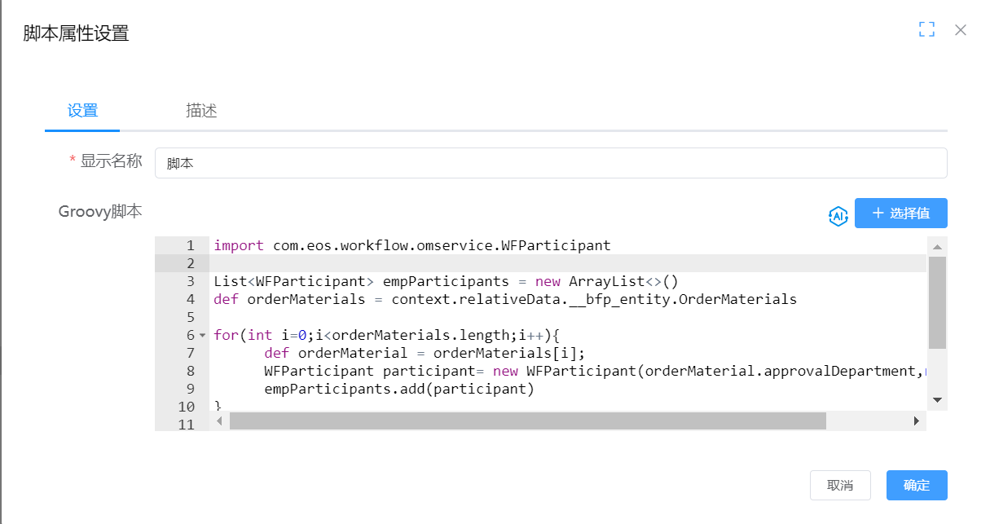Screen dimensions: 990x524
Task: Place cursor on empty line 2
Action: click(x=489, y=264)
